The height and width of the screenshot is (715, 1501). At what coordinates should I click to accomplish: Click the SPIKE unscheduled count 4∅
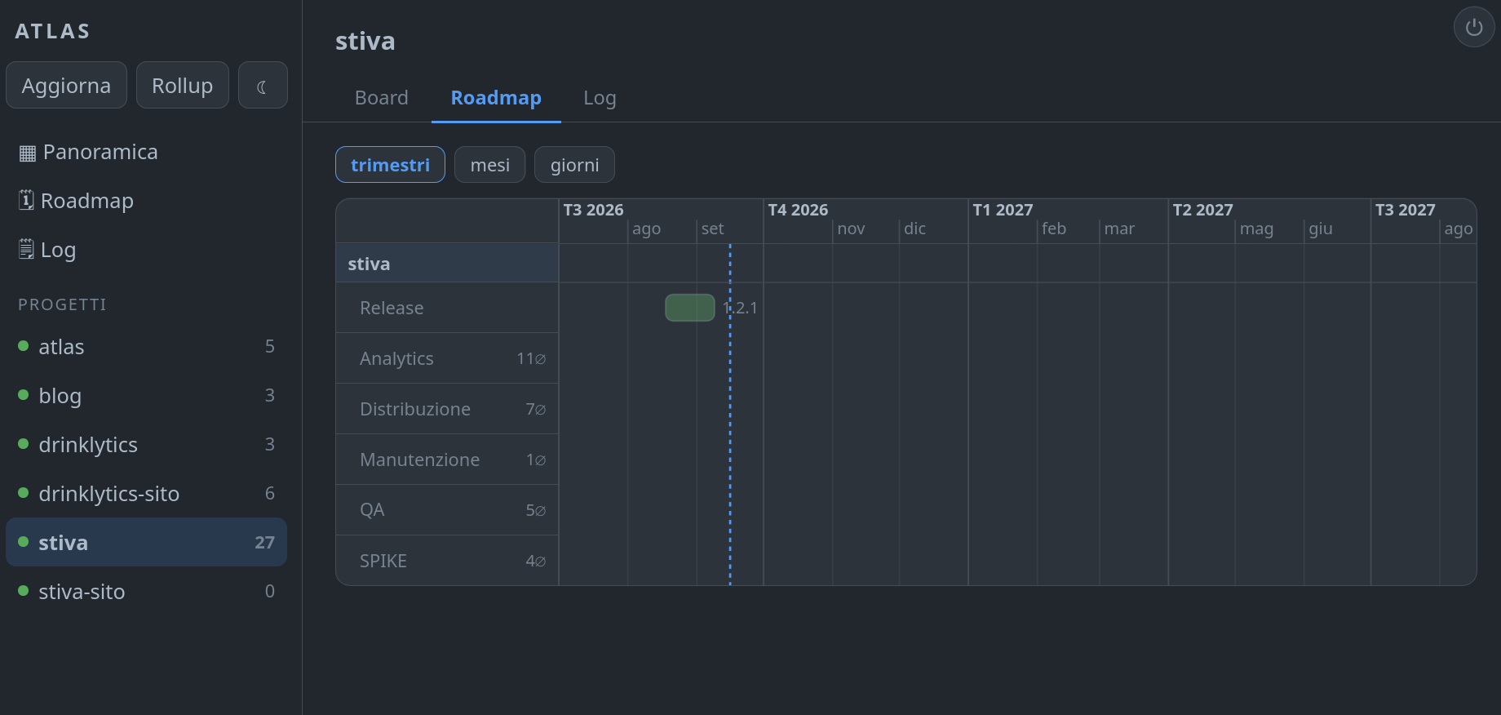(536, 561)
